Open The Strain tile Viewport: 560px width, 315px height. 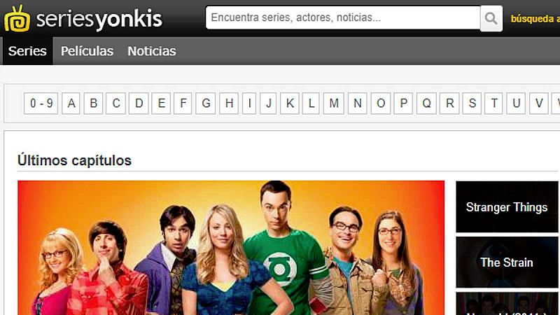pos(507,262)
